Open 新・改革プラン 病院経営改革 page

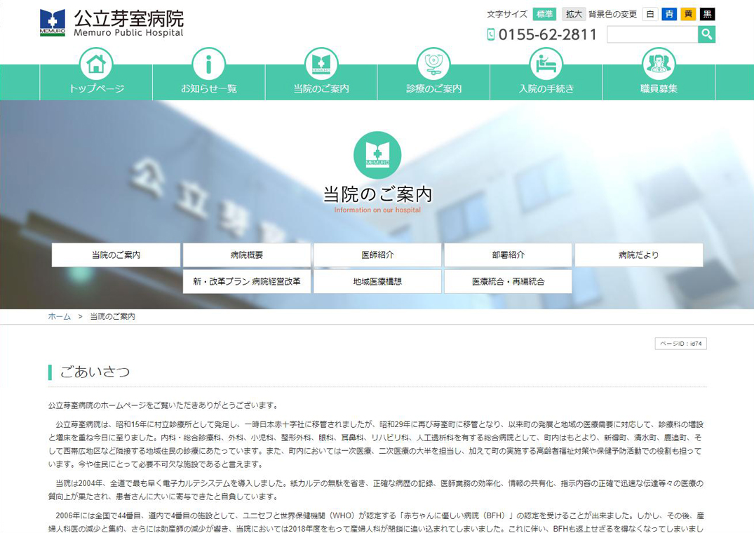tap(247, 281)
